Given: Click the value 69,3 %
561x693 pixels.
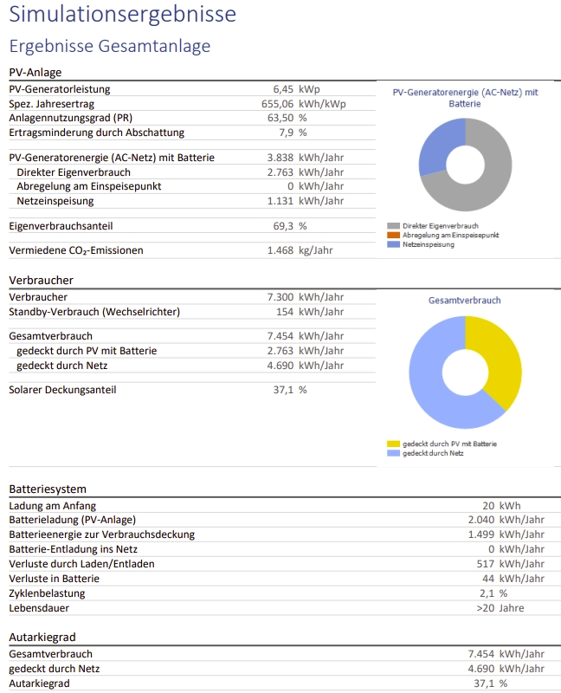Looking at the screenshot, I should 290,226.
